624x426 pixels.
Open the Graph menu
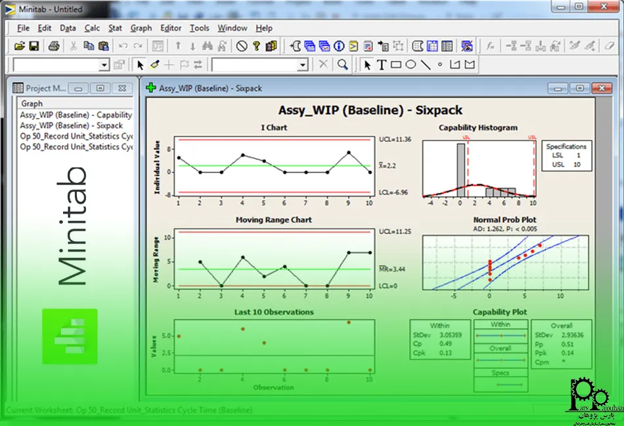click(x=141, y=28)
